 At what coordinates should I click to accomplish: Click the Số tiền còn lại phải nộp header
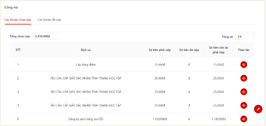click(218, 50)
